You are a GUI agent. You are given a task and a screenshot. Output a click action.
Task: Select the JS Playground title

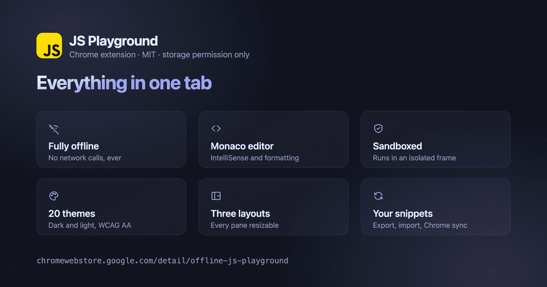pos(114,41)
